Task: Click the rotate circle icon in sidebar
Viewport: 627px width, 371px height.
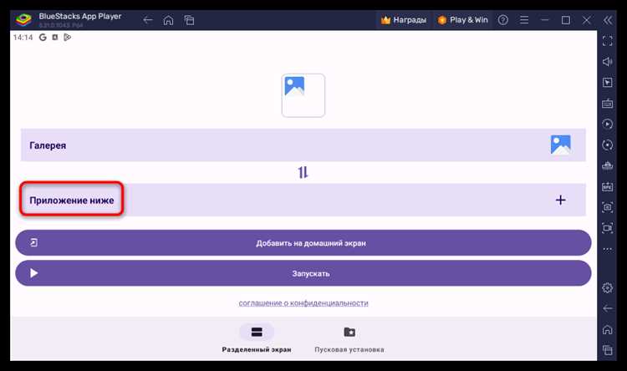Action: (608, 145)
